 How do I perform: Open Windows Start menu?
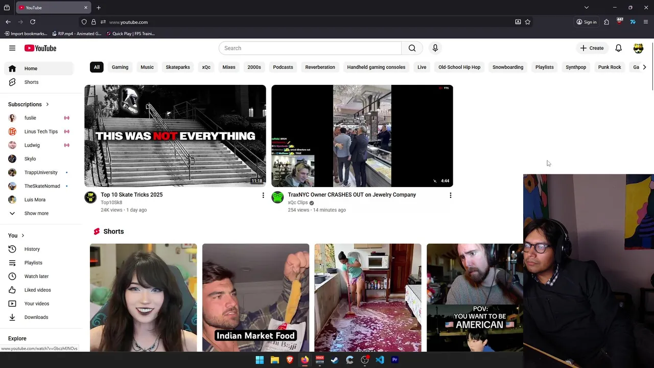(x=260, y=360)
